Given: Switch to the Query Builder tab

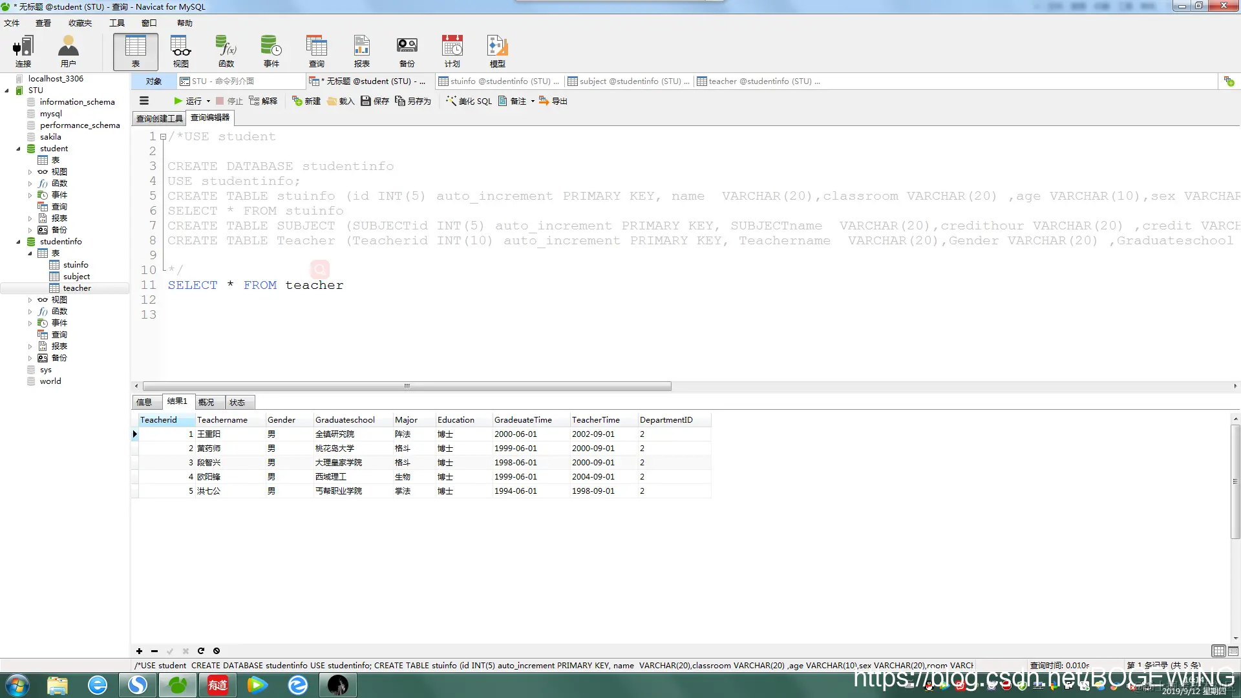Looking at the screenshot, I should point(159,118).
